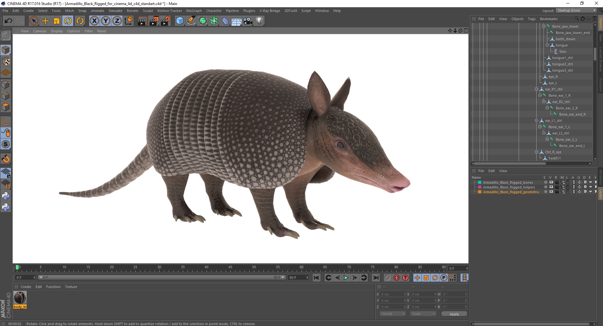Screen dimensions: 603x326
Task: Click the Undo arrow icon
Action: [8, 21]
